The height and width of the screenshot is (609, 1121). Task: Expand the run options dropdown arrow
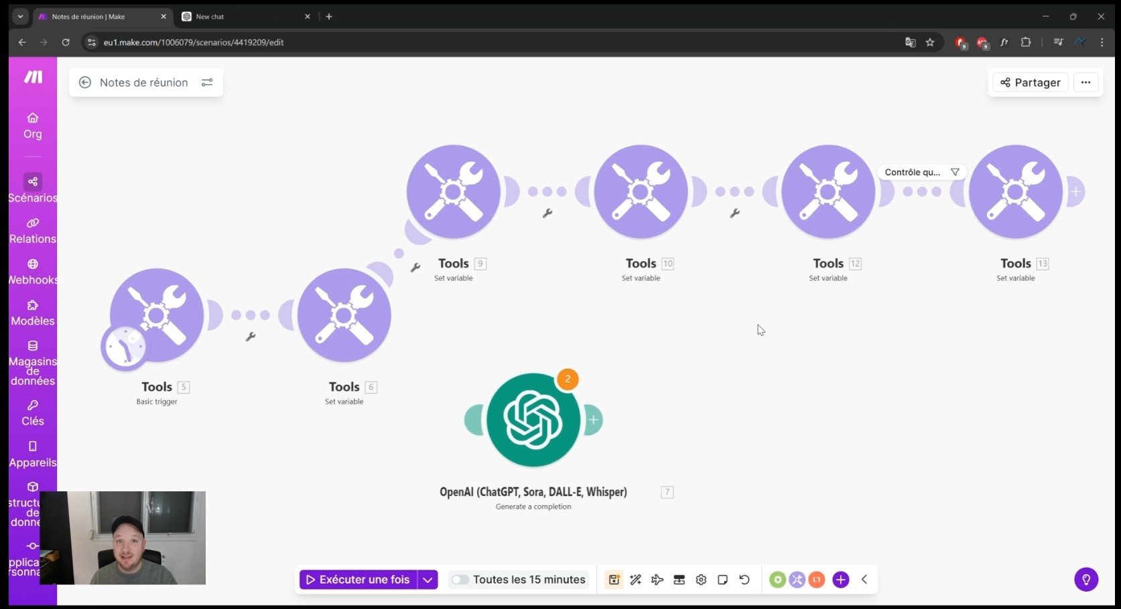[x=427, y=580]
